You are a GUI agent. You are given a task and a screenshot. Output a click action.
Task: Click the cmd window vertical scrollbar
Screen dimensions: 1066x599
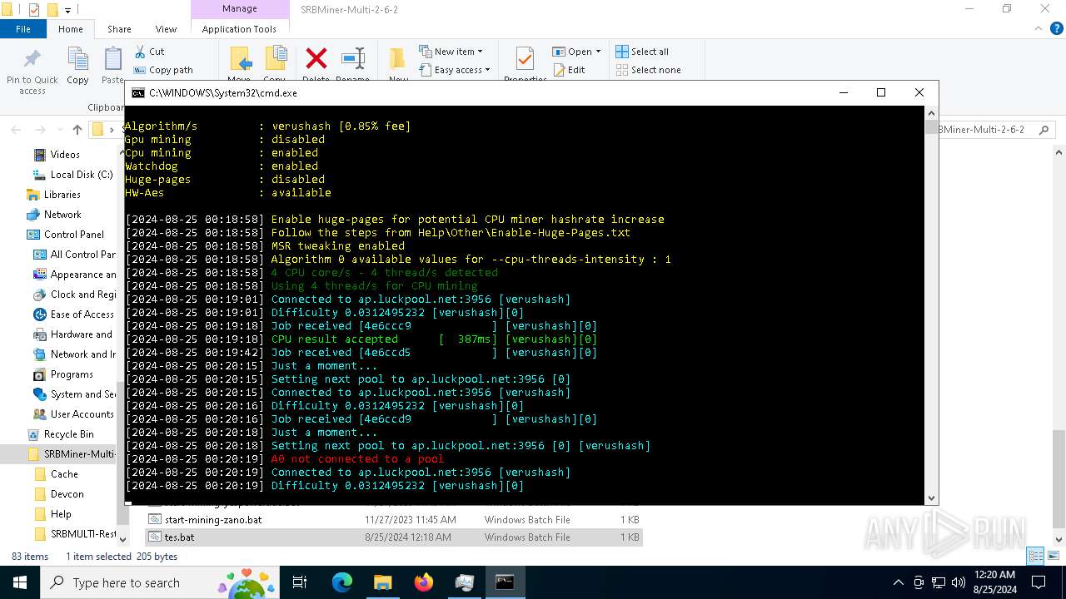coord(931,304)
